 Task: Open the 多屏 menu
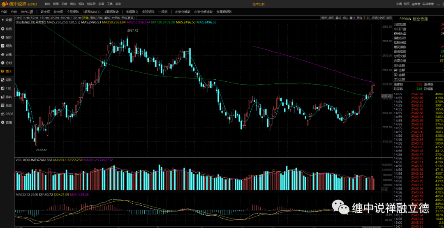point(101,4)
